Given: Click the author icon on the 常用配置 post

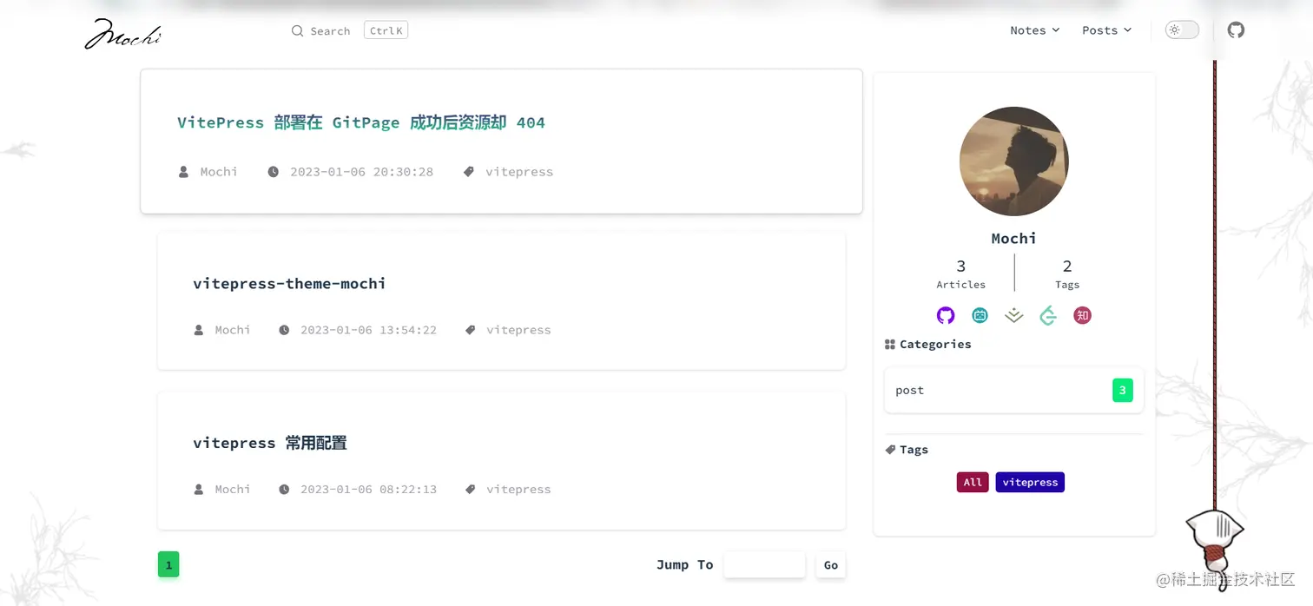Looking at the screenshot, I should pos(199,490).
